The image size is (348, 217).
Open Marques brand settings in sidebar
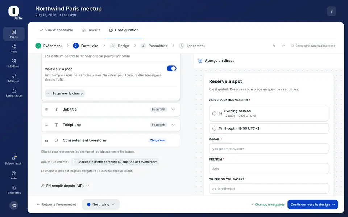click(14, 78)
